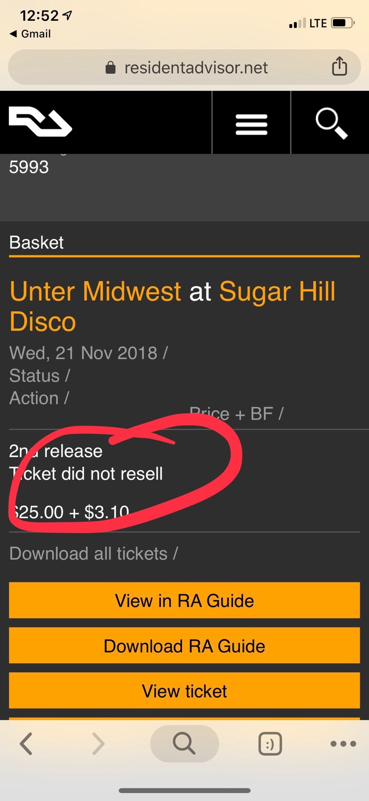Viewport: 369px width, 801px height.
Task: Open the hamburger menu icon
Action: 251,124
